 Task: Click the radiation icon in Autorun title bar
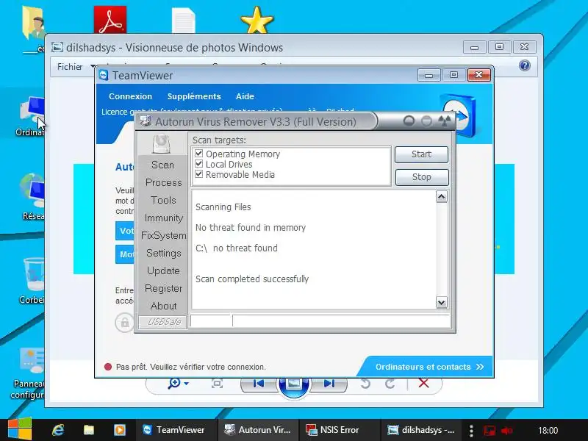click(x=445, y=121)
